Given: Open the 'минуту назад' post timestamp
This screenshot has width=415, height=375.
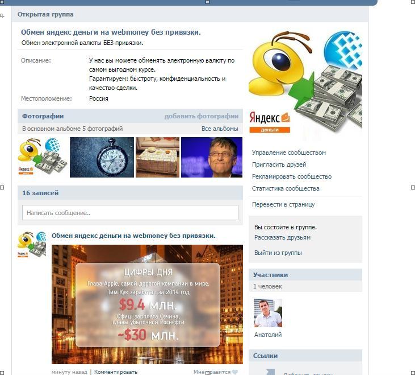Looking at the screenshot, I should [69, 372].
